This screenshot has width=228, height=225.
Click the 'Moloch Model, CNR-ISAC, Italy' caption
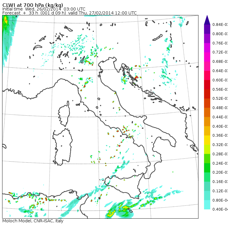coord(33,221)
